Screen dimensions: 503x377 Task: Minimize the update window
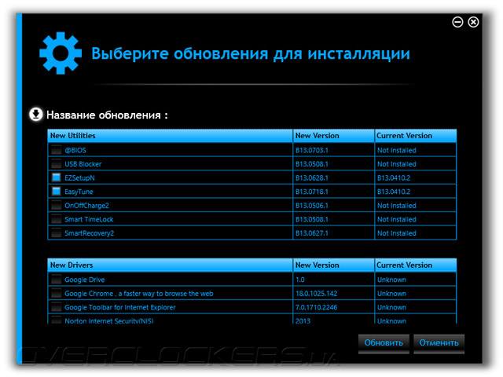(x=457, y=22)
